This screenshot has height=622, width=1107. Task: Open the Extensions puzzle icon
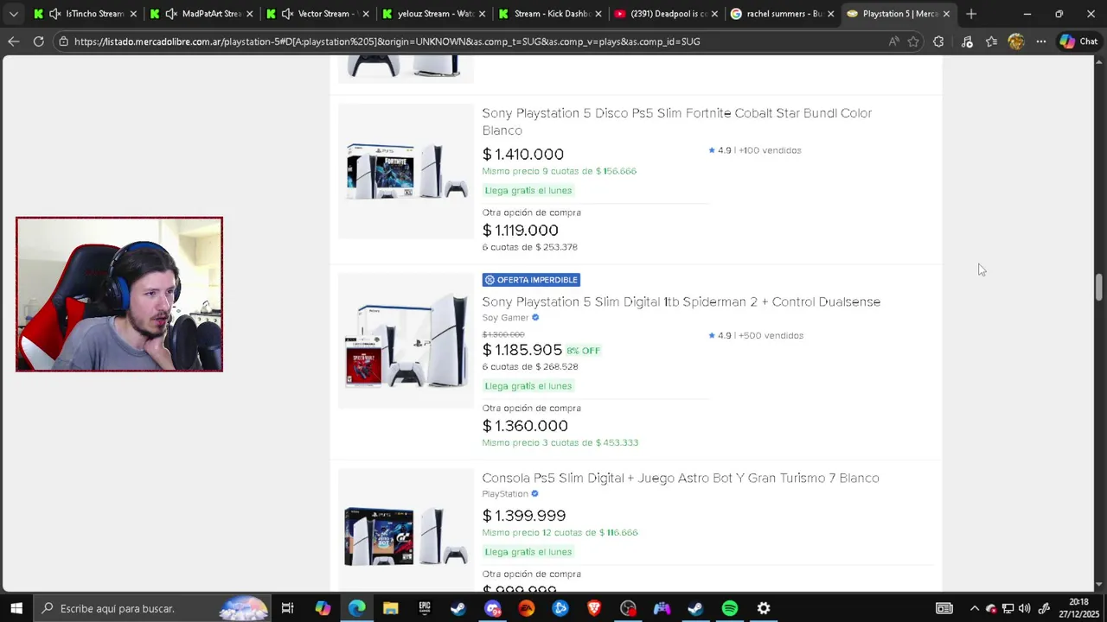pyautogui.click(x=938, y=41)
